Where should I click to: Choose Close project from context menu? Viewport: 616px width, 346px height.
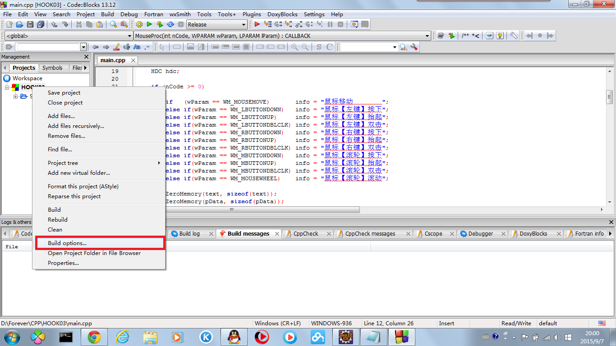pyautogui.click(x=99, y=102)
